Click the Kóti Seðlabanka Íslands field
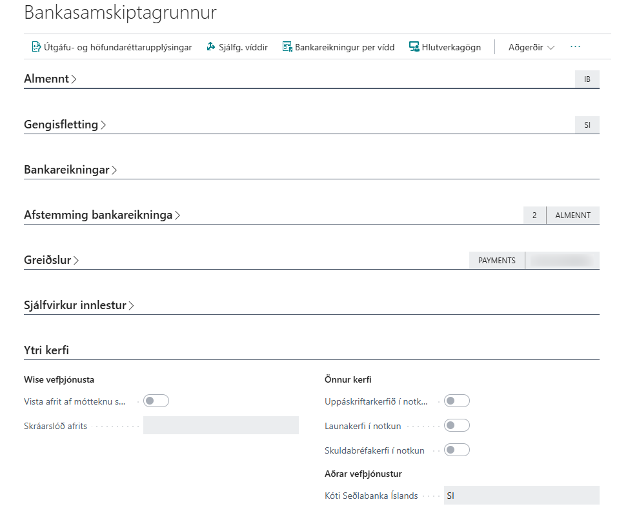 pyautogui.click(x=521, y=496)
